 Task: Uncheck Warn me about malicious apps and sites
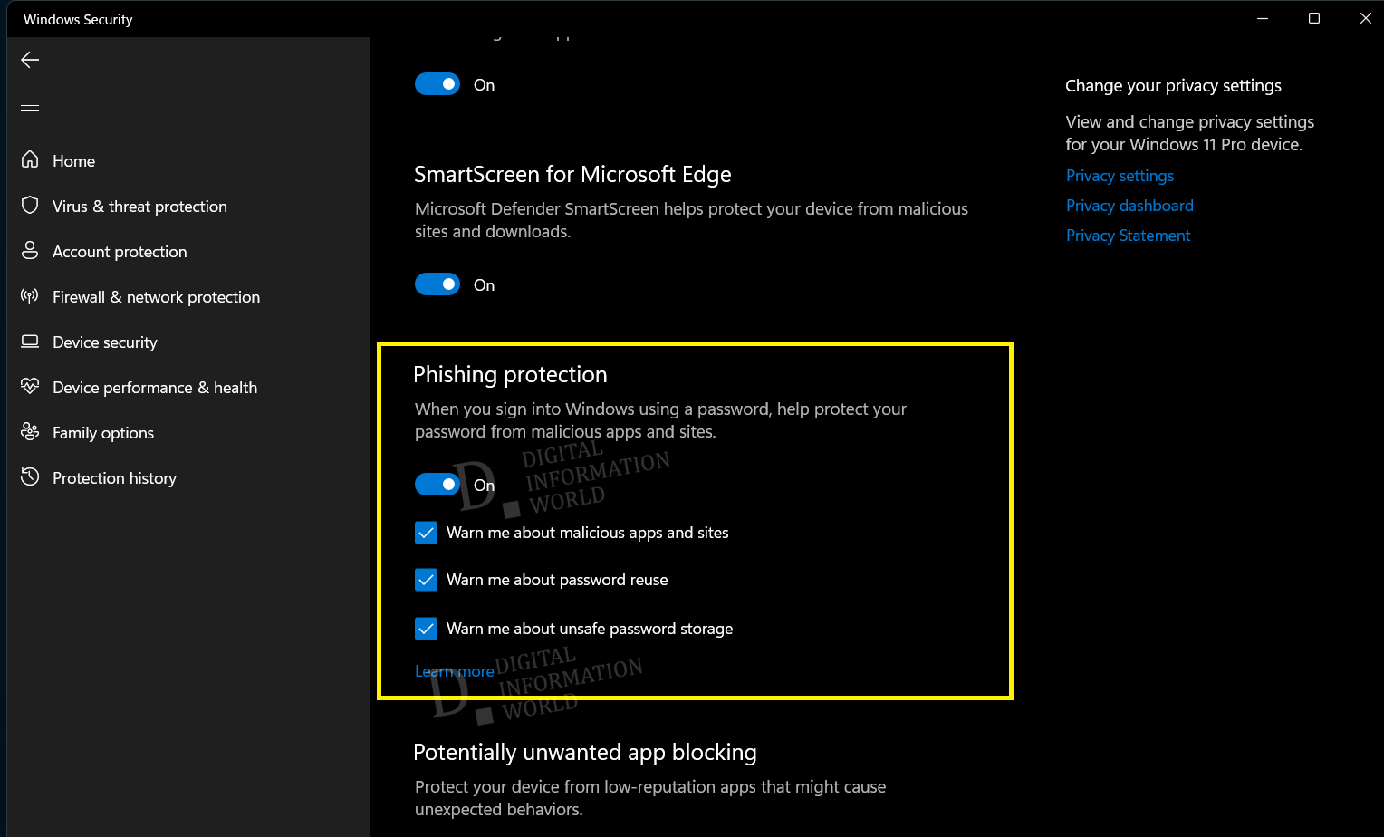pos(426,533)
